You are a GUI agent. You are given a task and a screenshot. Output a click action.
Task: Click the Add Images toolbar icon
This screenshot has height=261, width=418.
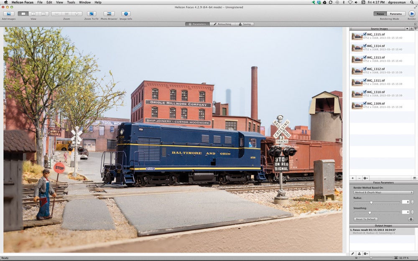pyautogui.click(x=9, y=14)
